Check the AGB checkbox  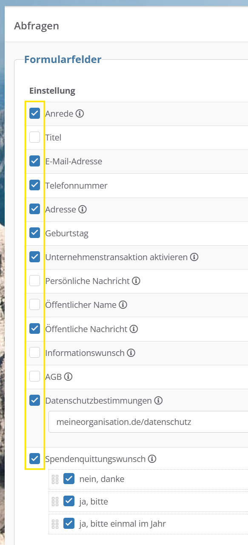pyautogui.click(x=35, y=377)
